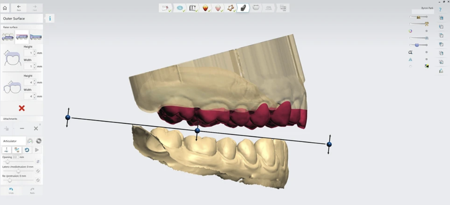Click the second Width value field
450x205 pixels.
tap(28, 96)
